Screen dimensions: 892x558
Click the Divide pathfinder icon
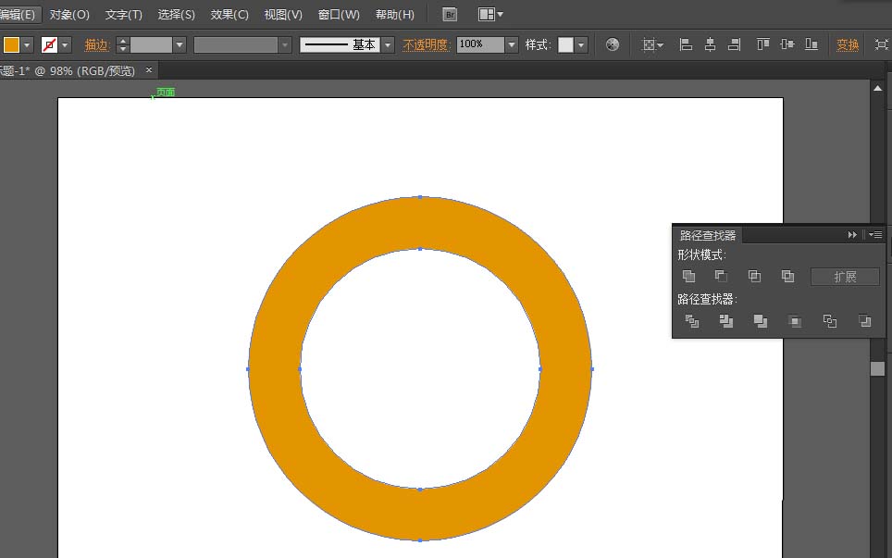pos(692,321)
